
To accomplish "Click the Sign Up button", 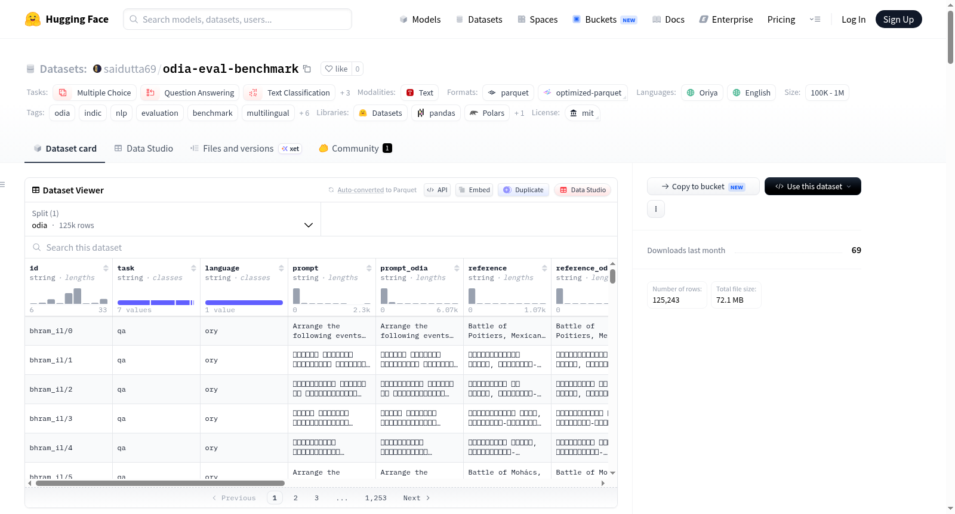I will (899, 19).
